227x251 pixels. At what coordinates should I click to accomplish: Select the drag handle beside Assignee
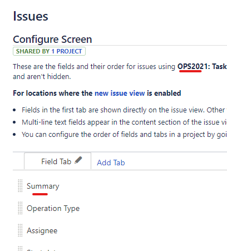(x=20, y=230)
